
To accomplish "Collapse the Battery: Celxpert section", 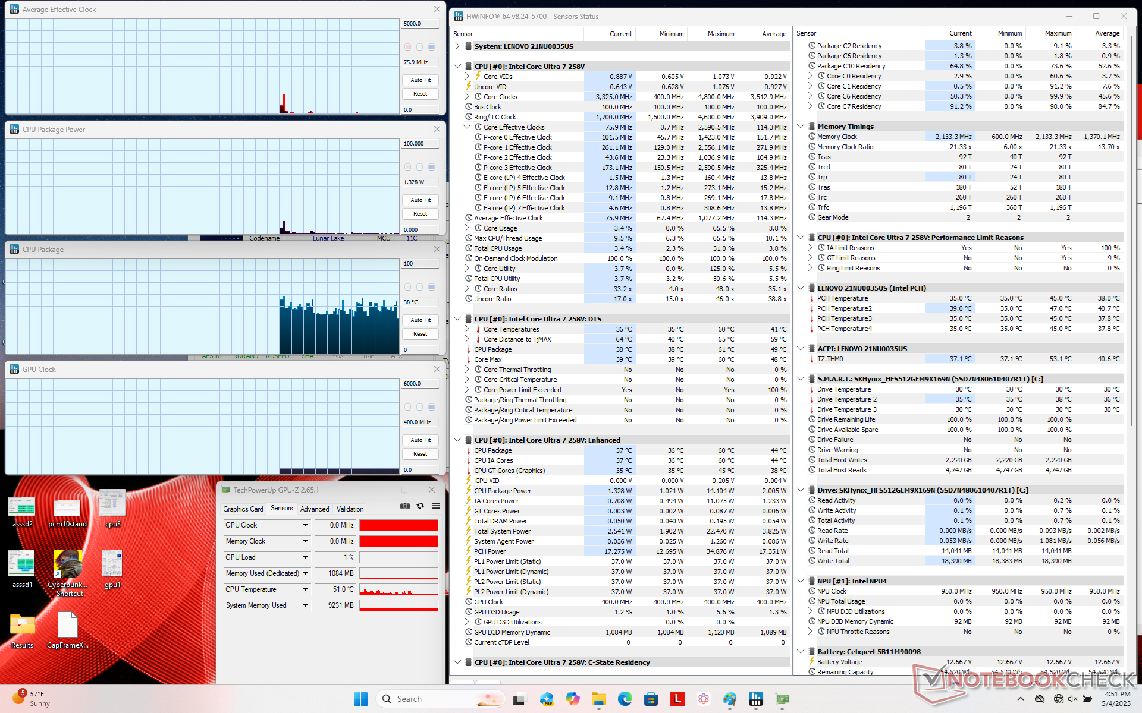I will coord(801,652).
